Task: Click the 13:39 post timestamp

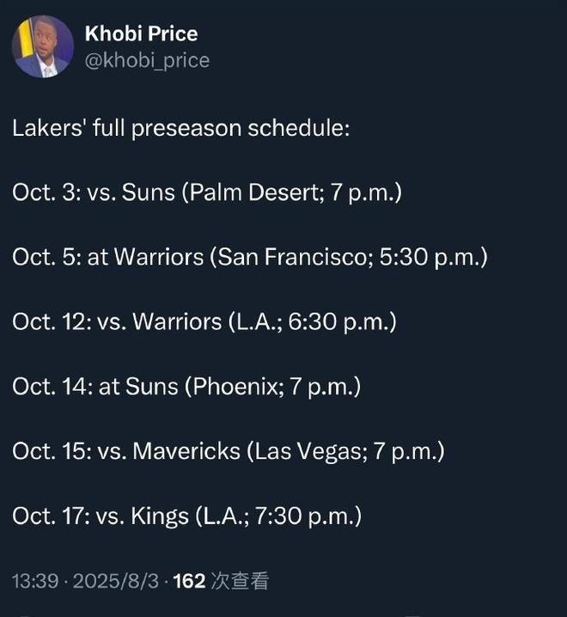Action: [35, 581]
